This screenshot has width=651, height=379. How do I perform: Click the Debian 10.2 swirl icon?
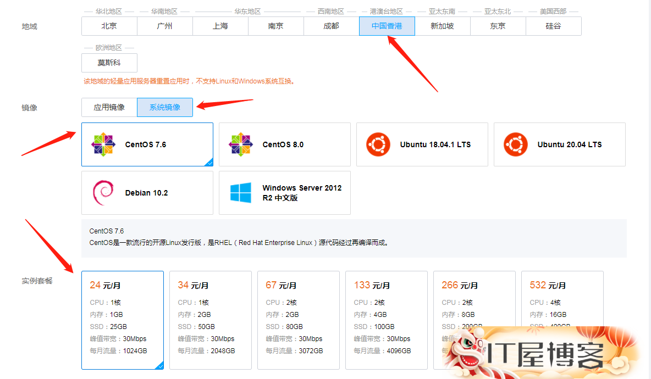click(103, 193)
